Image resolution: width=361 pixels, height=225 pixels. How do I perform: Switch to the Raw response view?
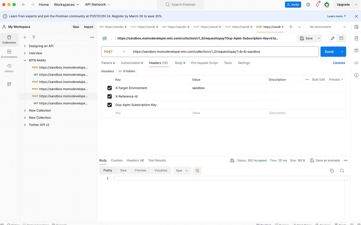124,170
